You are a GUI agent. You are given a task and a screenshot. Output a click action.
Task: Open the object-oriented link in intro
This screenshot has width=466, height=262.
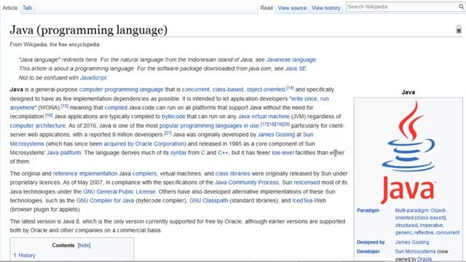click(x=266, y=90)
